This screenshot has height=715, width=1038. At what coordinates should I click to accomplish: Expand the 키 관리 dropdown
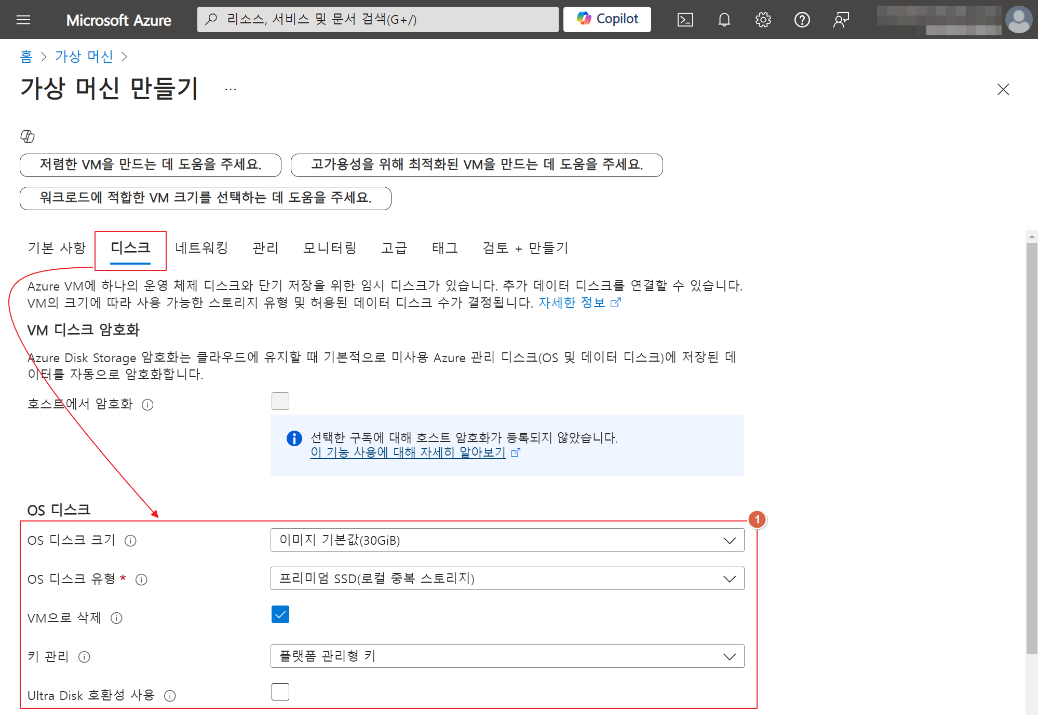[x=507, y=656]
